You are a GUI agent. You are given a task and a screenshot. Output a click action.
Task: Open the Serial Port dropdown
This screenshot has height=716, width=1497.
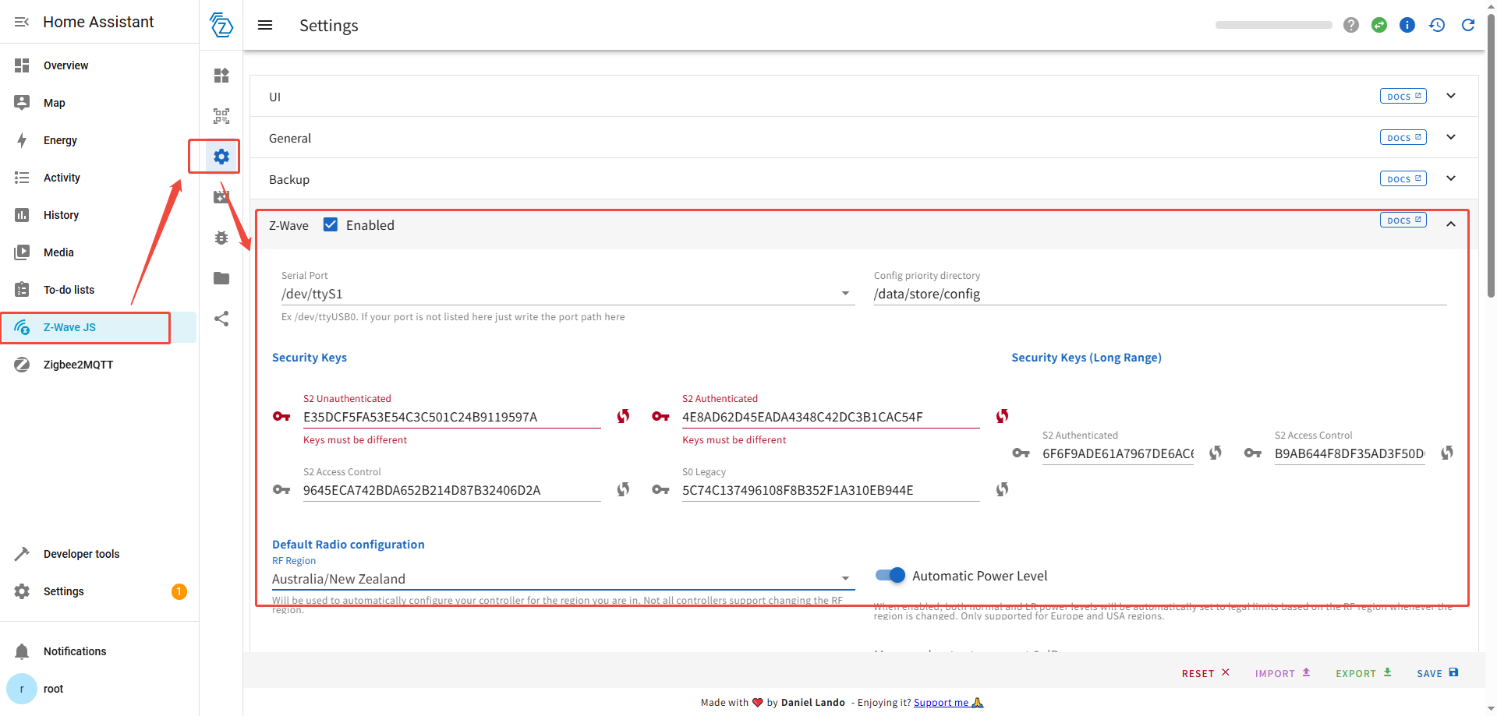click(845, 294)
